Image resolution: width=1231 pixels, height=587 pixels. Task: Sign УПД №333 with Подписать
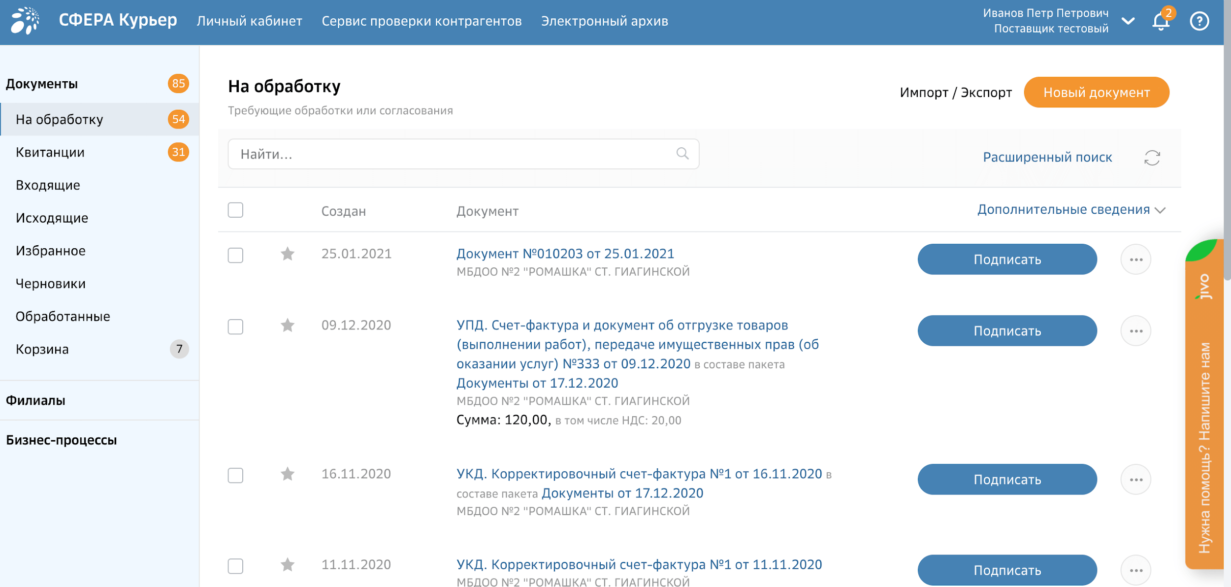(x=1007, y=331)
